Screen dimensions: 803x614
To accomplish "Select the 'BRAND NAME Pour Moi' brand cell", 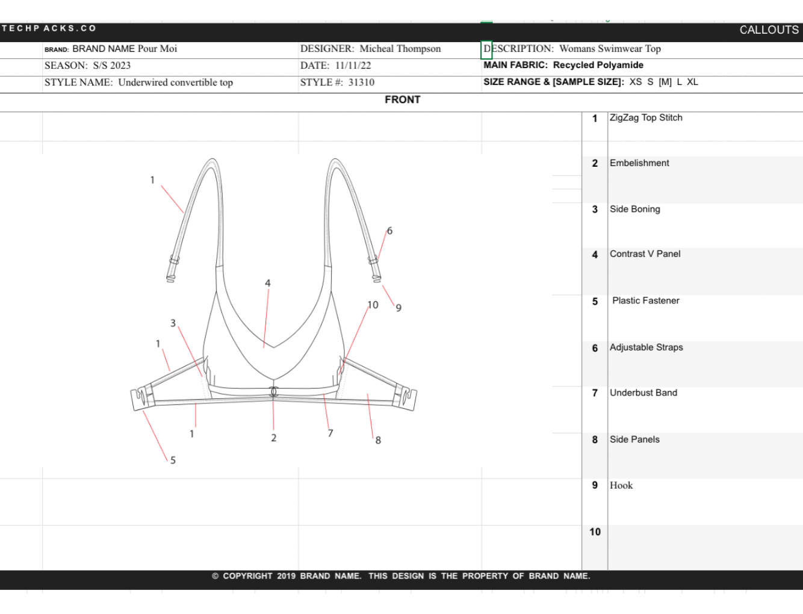I will click(171, 49).
